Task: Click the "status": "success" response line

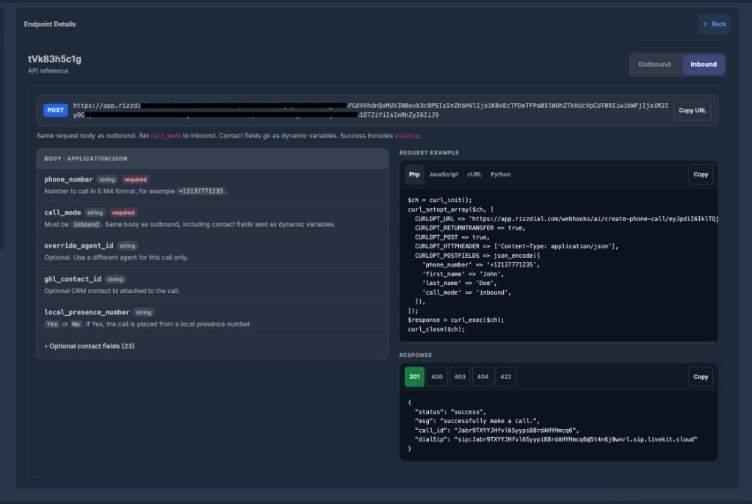Action: (450, 412)
